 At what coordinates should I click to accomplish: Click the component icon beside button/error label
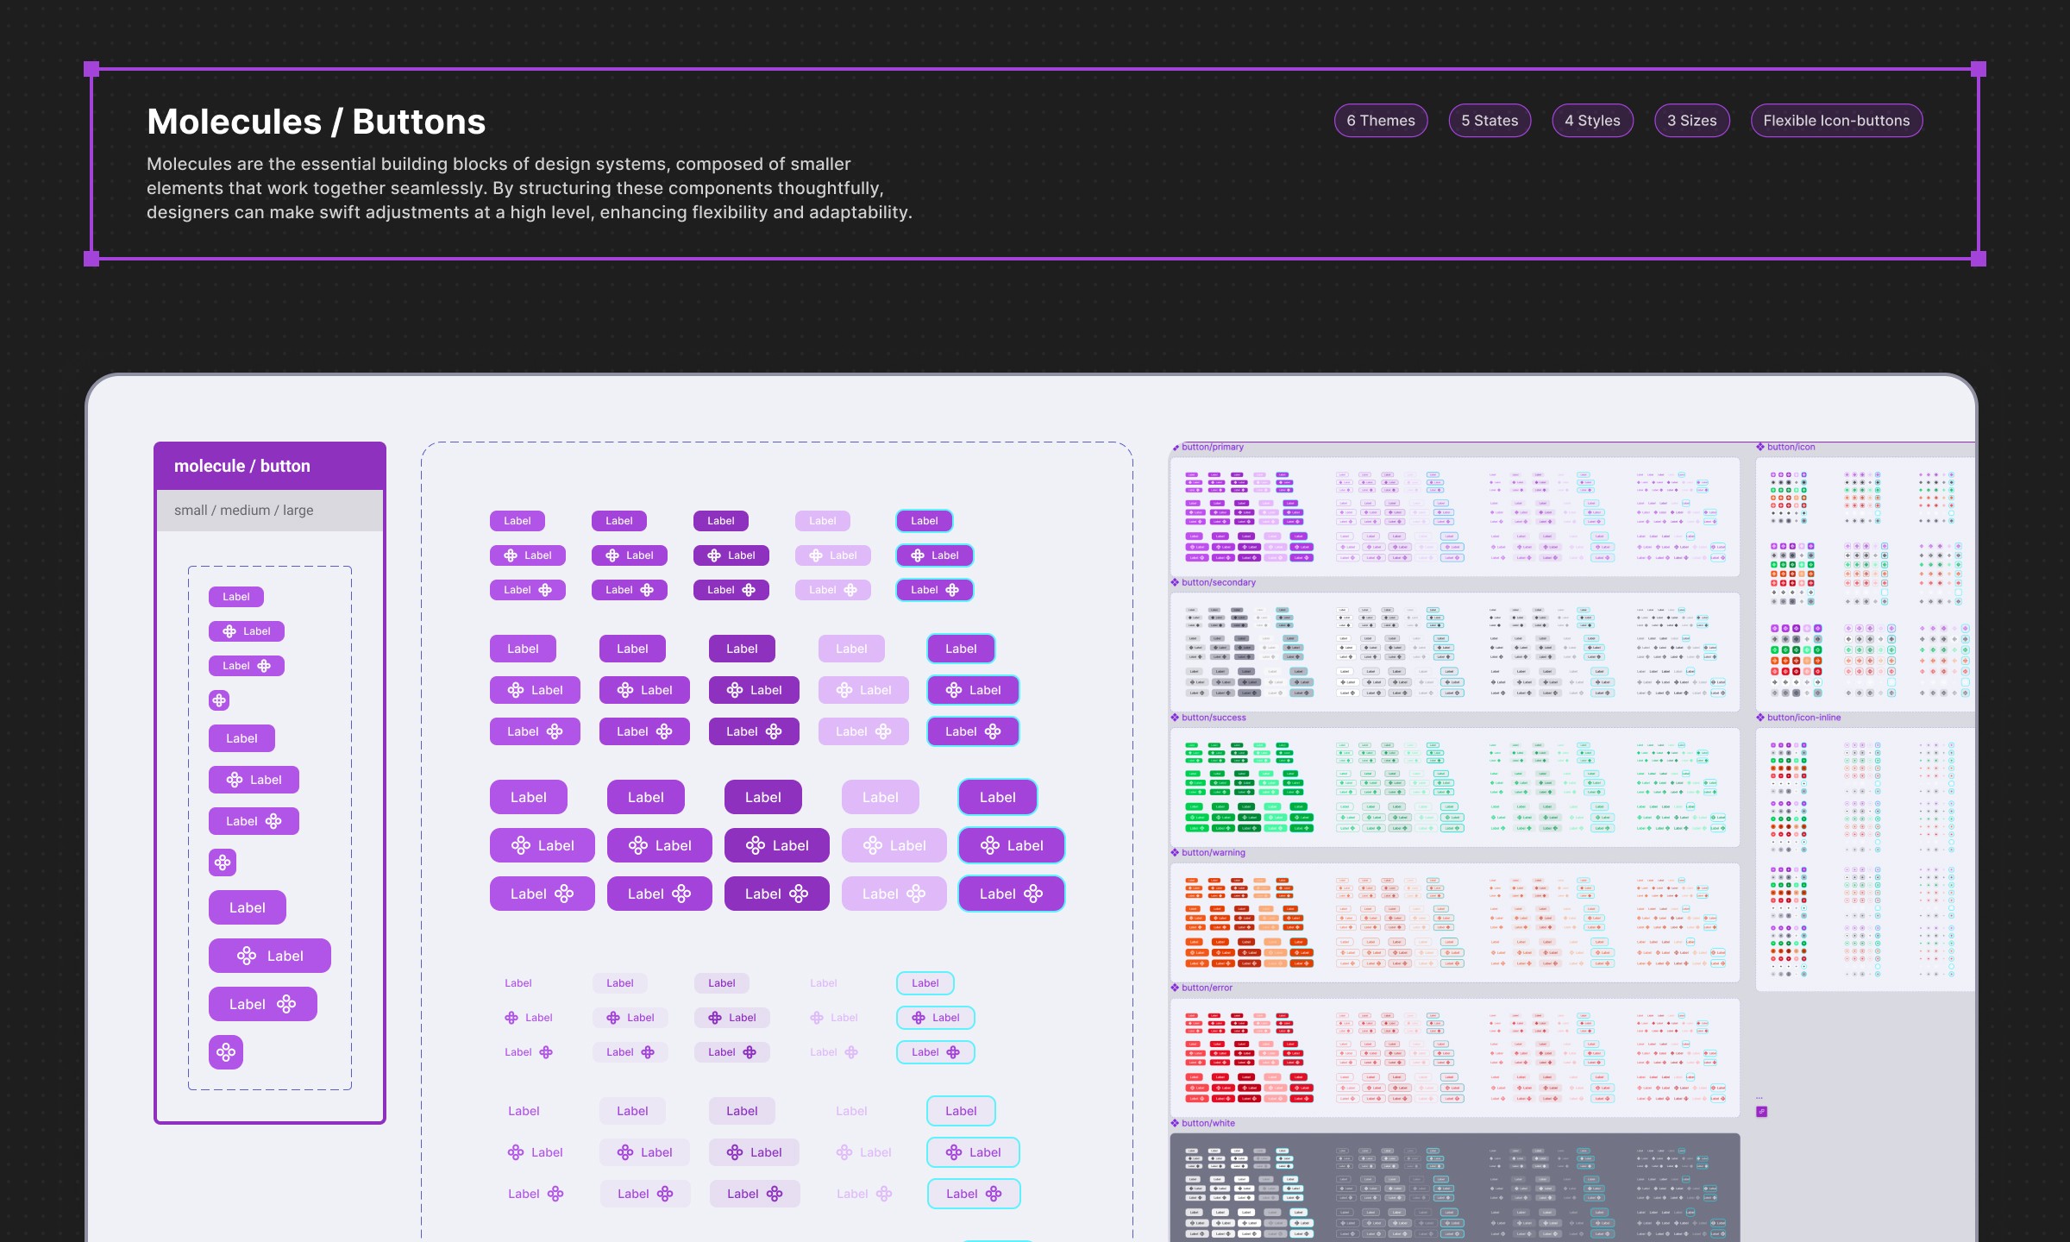[1175, 988]
